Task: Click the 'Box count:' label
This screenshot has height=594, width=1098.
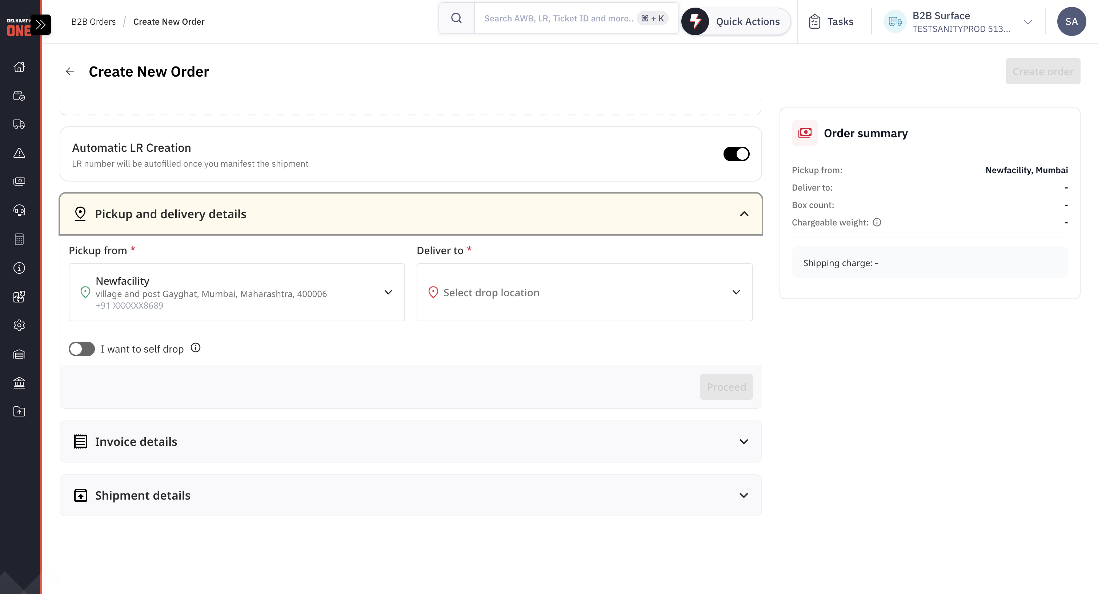Action: pyautogui.click(x=813, y=205)
